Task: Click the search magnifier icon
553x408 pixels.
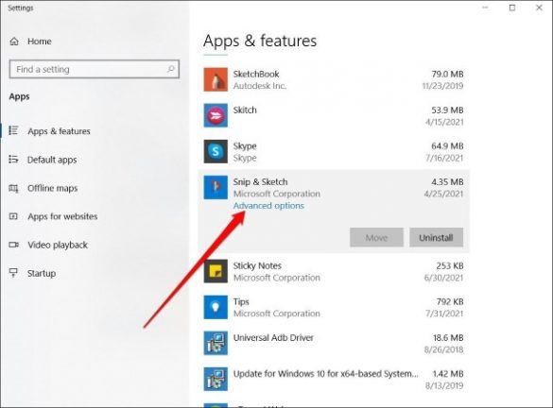Action: (x=171, y=69)
